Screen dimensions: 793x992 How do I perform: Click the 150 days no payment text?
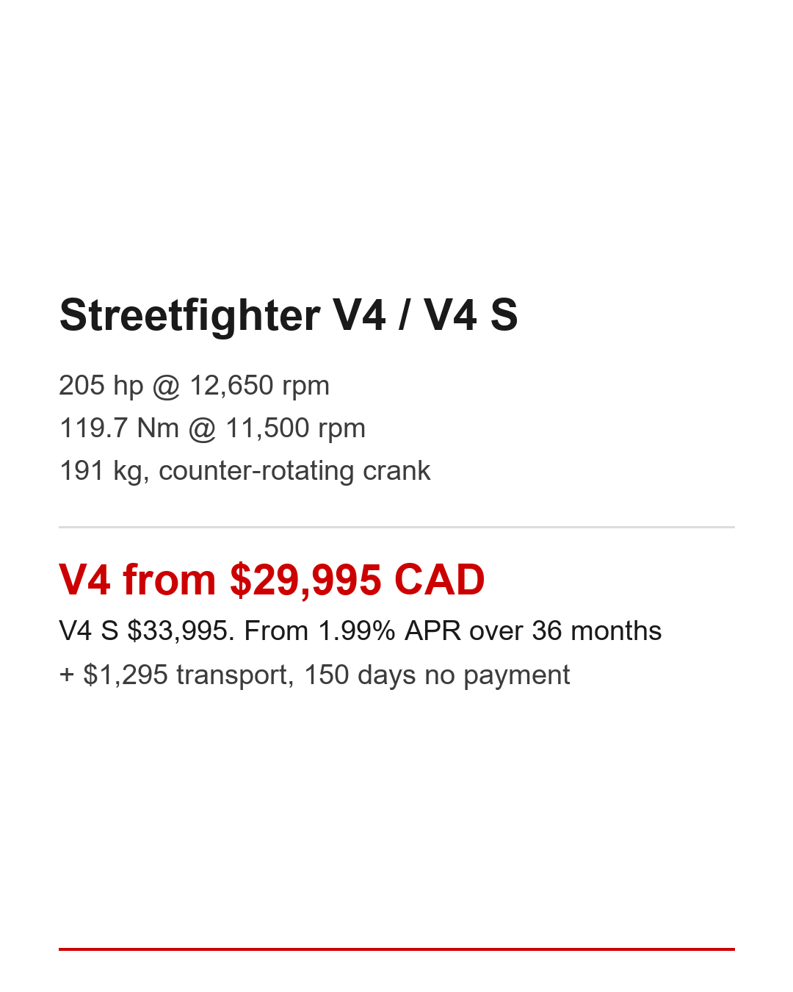[x=437, y=675]
